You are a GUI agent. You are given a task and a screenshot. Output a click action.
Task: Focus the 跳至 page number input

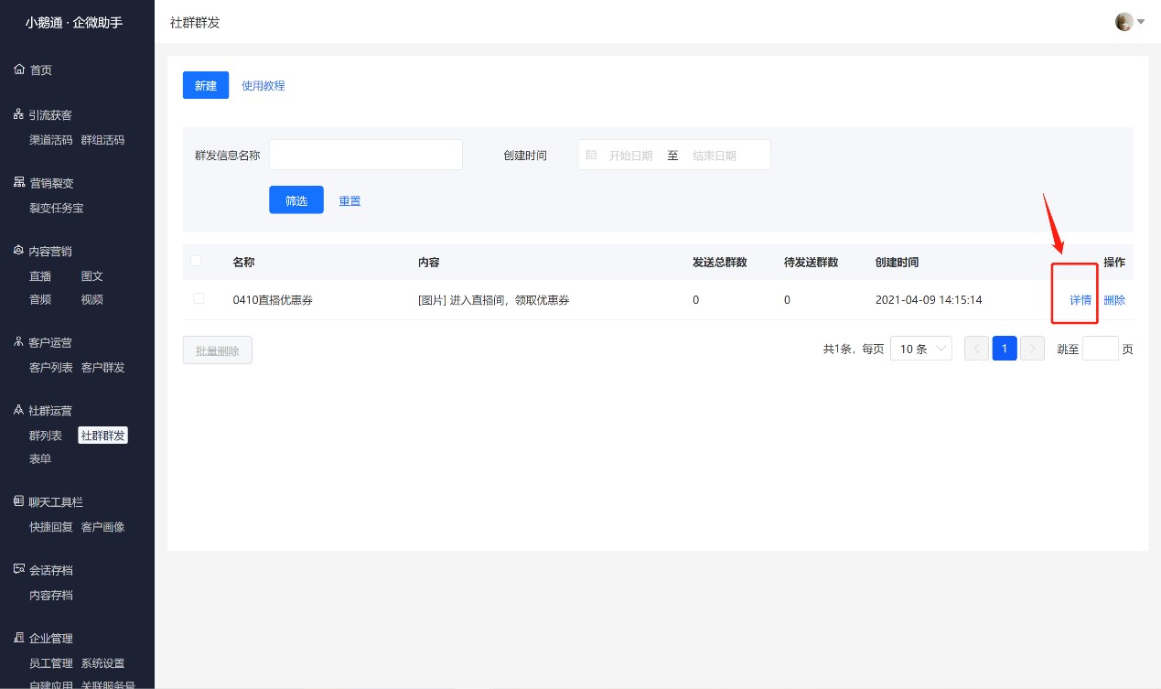[x=1101, y=349]
